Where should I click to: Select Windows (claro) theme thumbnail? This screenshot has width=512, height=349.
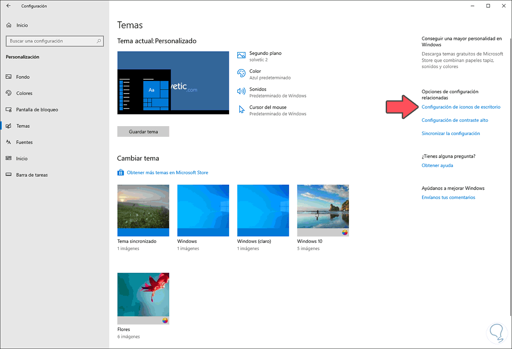[263, 211]
